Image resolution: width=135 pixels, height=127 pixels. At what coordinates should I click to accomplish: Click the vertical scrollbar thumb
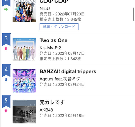click(133, 14)
